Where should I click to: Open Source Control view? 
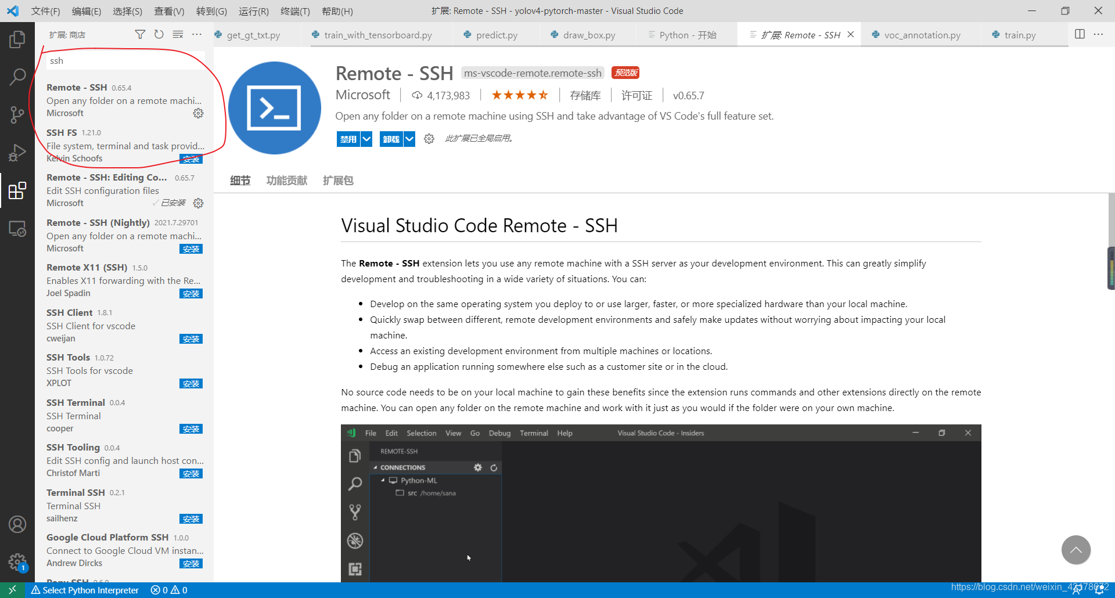click(17, 114)
